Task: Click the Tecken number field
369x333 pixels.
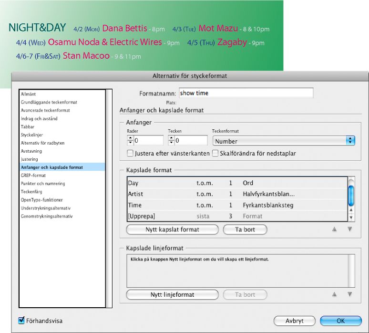Action: 191,140
